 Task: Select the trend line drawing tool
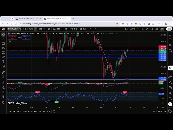point(3,39)
